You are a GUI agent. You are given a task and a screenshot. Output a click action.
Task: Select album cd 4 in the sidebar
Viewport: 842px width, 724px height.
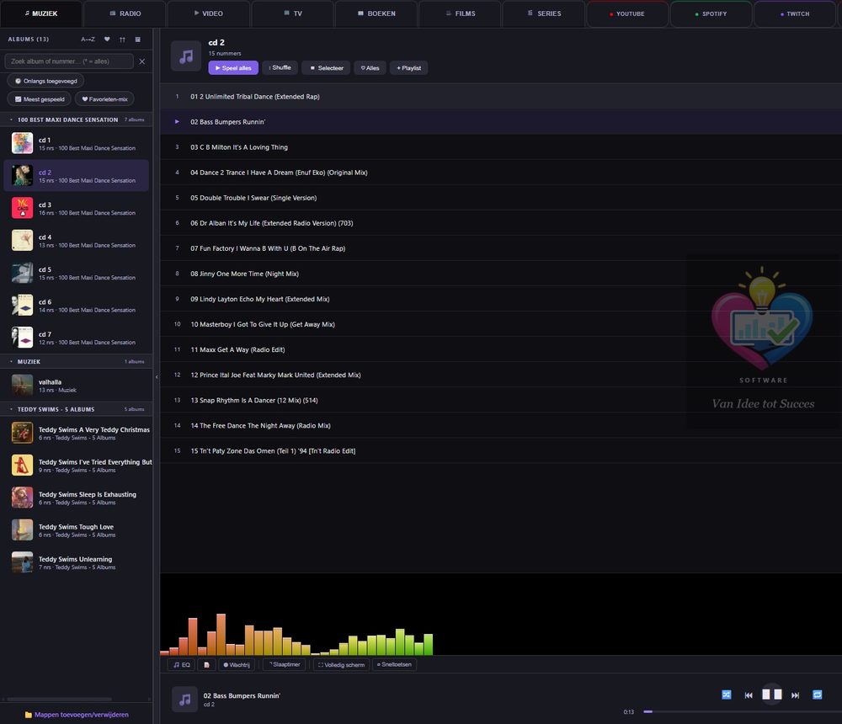point(77,241)
